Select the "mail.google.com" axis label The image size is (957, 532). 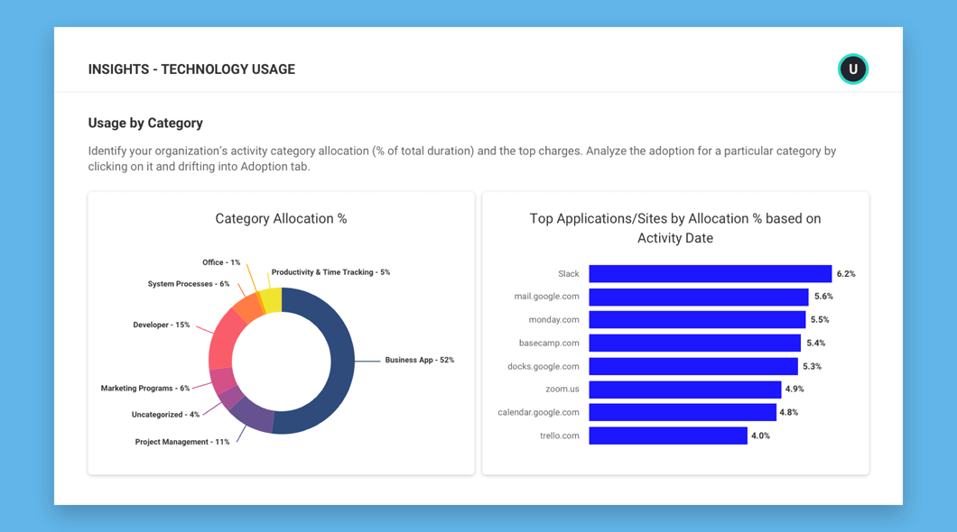(546, 296)
